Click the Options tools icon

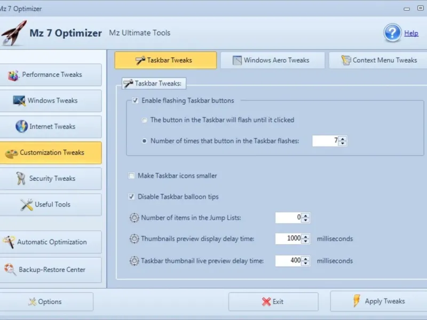32,301
